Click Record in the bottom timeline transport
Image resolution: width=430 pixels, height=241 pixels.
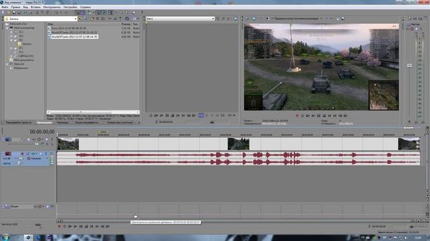[59, 226]
